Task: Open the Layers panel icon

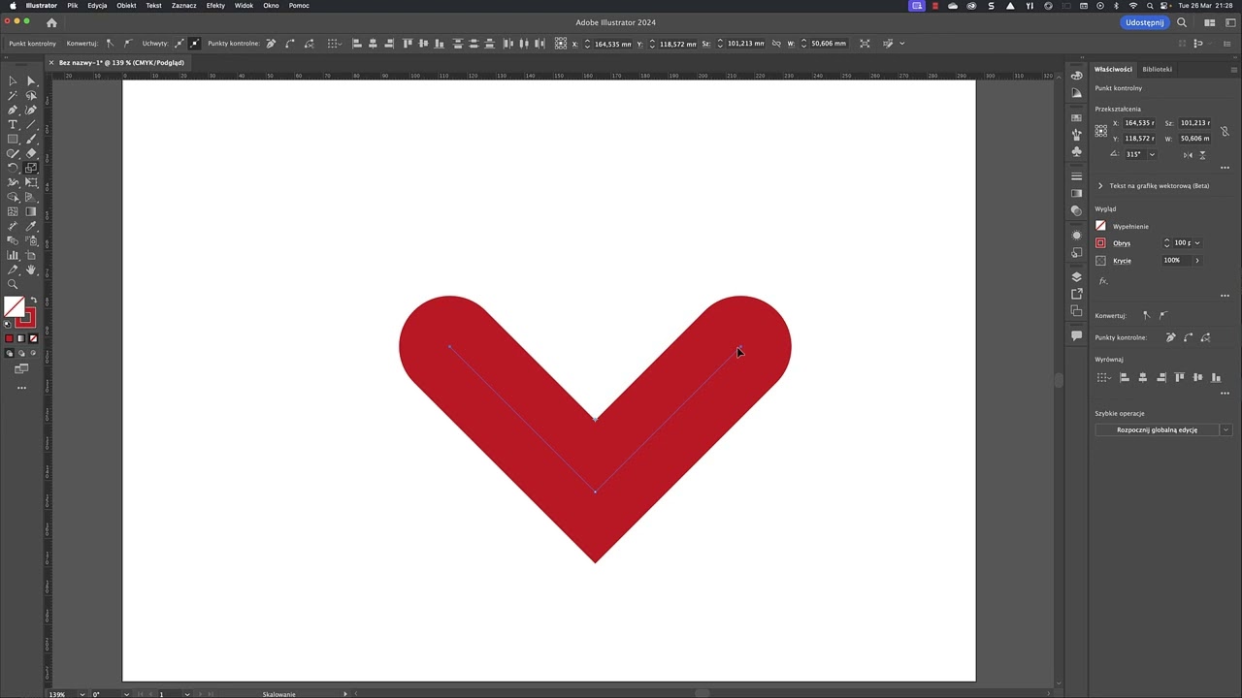Action: [1076, 276]
